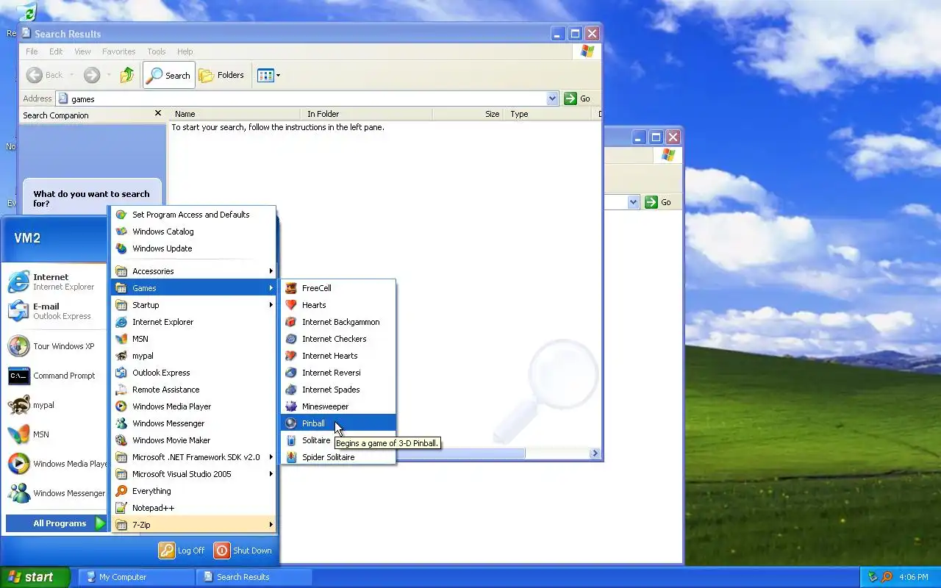Open Spider Solitaire
This screenshot has width=941, height=588.
[x=338, y=457]
